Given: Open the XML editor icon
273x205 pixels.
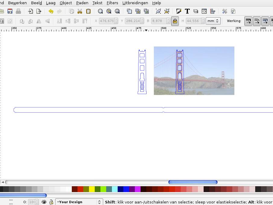Looking at the screenshot, I should 204,11.
